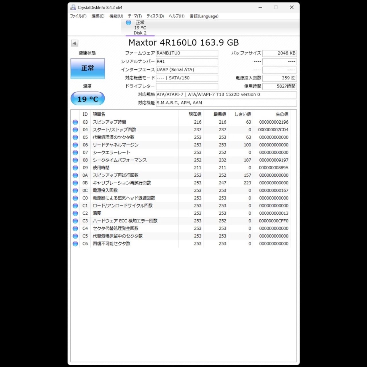Click raw value 00000000CFF0
This screenshot has height=367, width=367.
click(x=274, y=221)
